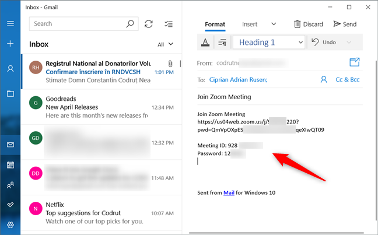Image resolution: width=378 pixels, height=235 pixels.
Task: Click the Inbox heading
Action: [x=38, y=44]
